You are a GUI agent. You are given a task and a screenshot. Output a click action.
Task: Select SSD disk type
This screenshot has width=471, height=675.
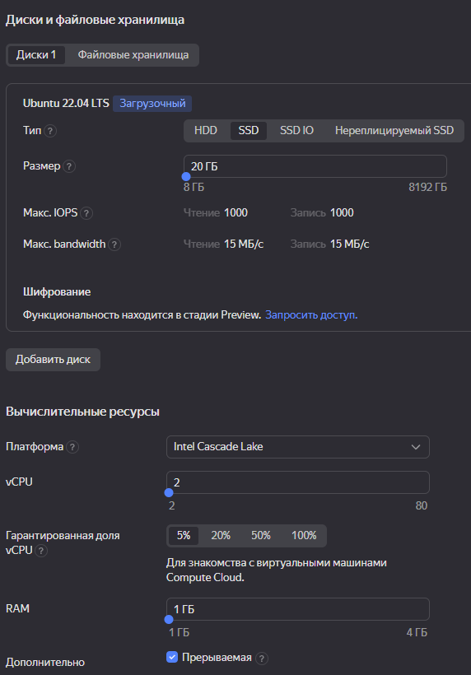249,130
